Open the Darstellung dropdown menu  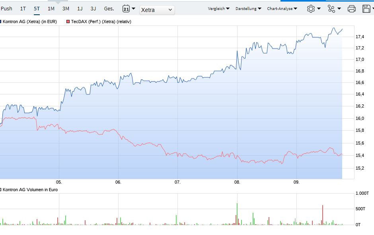click(x=248, y=8)
